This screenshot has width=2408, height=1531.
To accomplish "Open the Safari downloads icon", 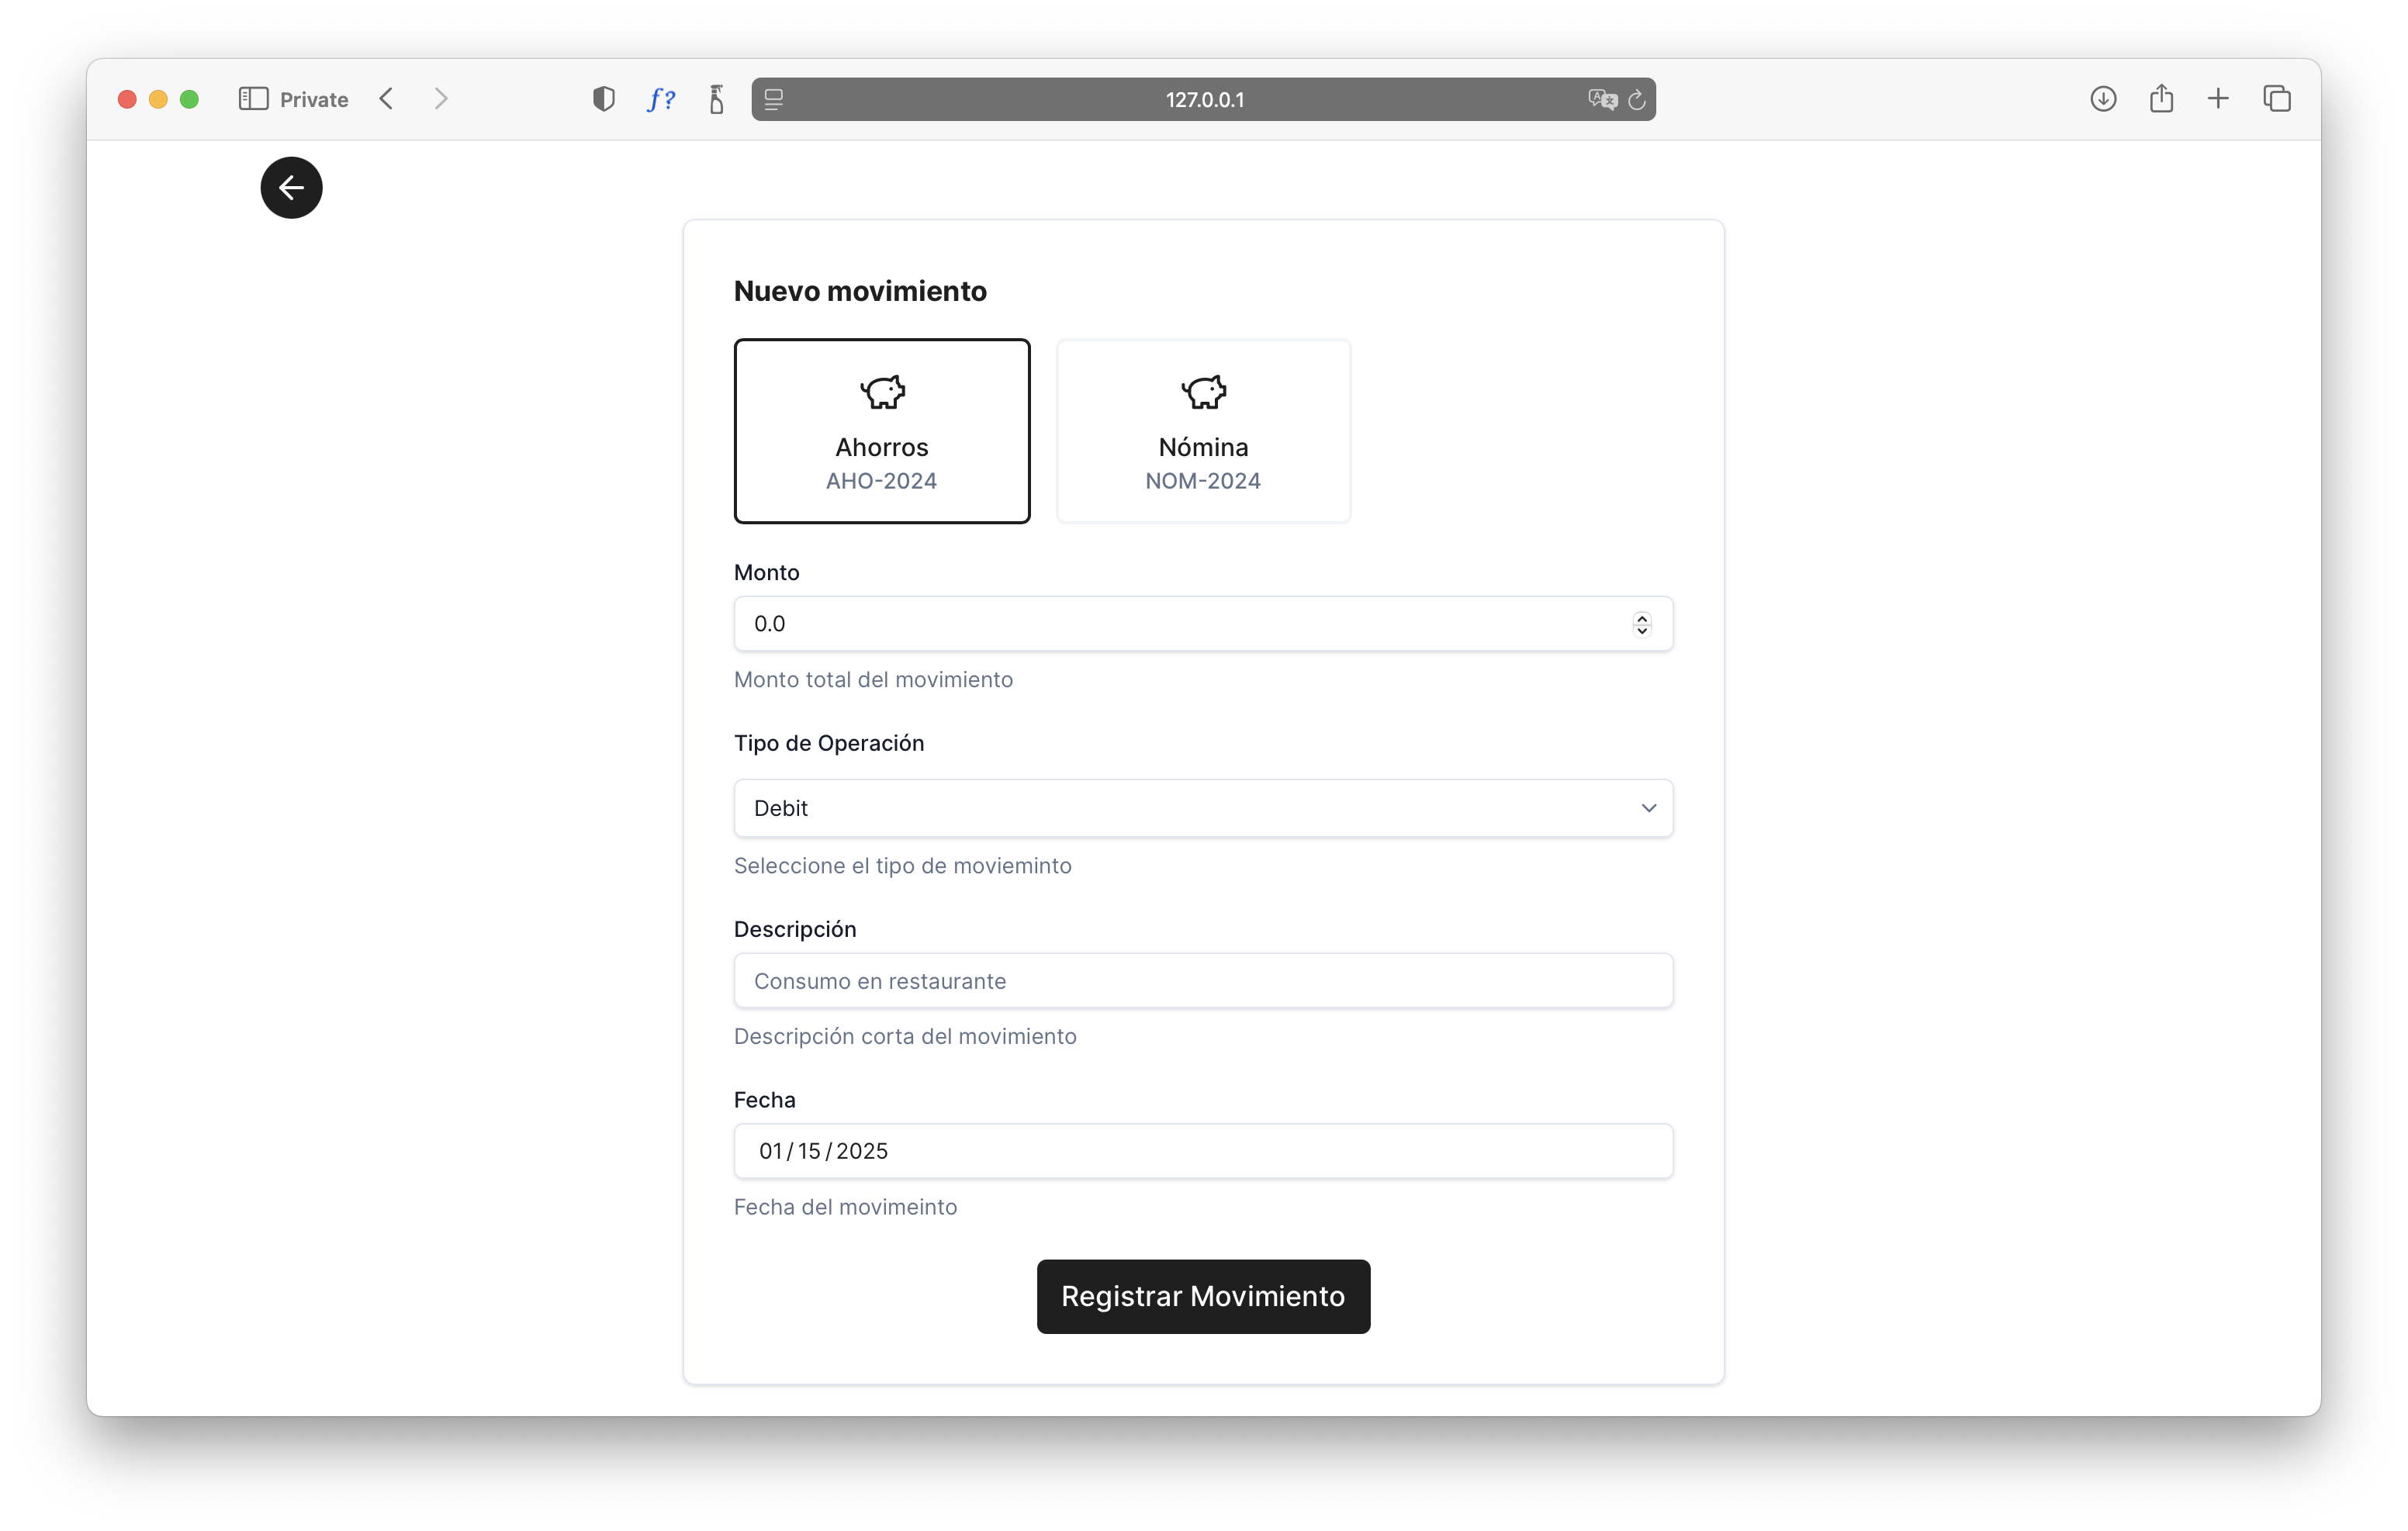I will (x=2102, y=99).
